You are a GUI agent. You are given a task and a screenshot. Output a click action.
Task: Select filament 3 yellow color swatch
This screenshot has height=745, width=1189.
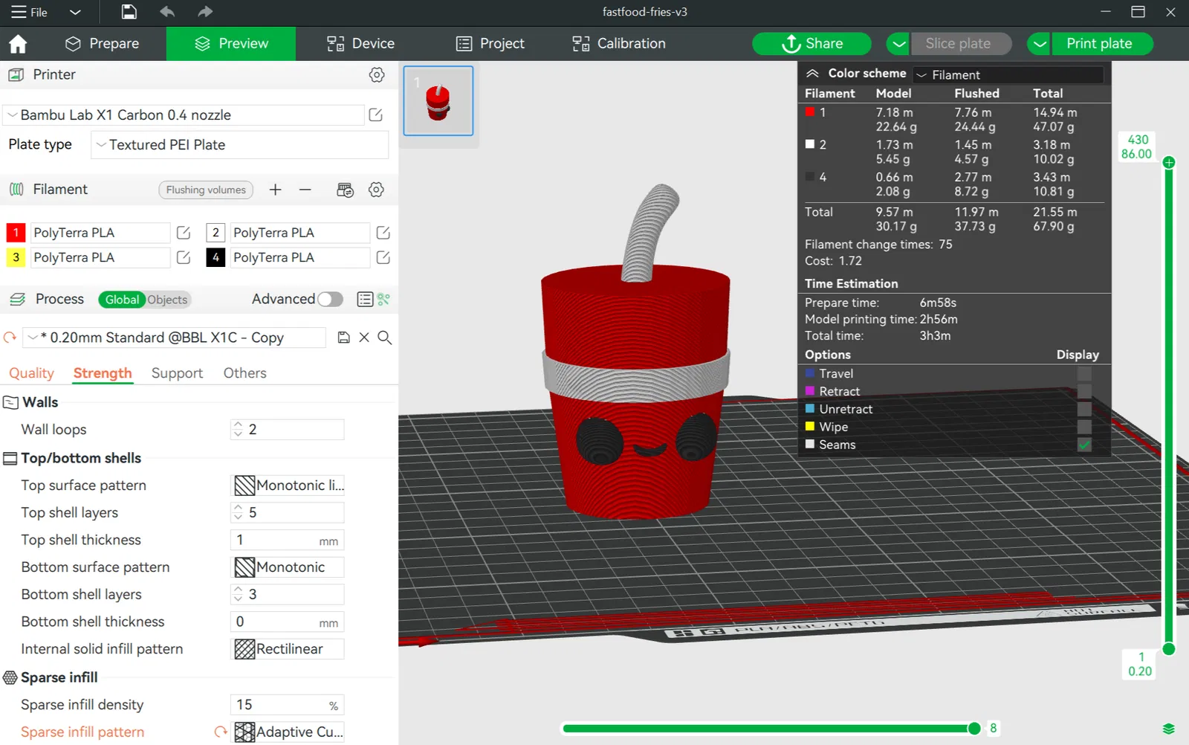coord(16,257)
